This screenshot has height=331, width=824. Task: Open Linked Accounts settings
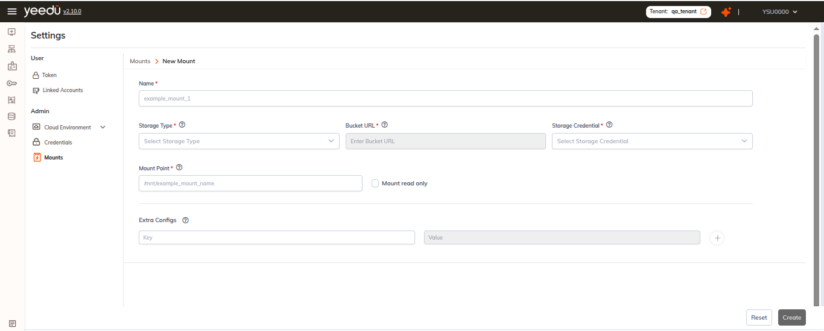pos(63,90)
